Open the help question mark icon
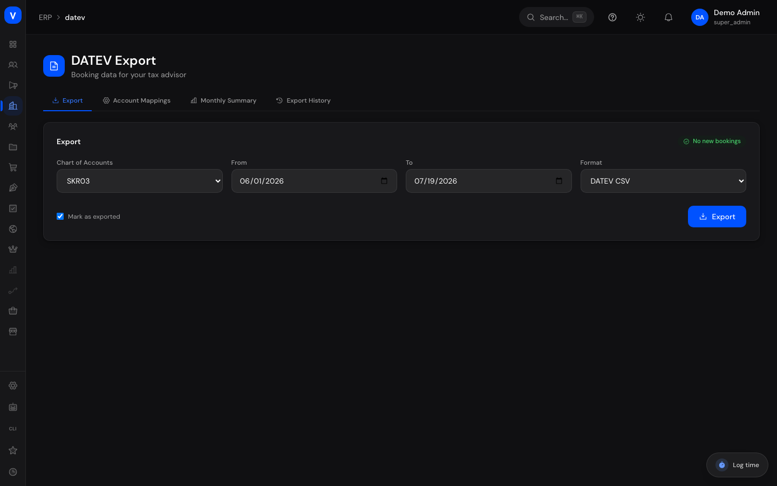Image resolution: width=777 pixels, height=486 pixels. click(x=612, y=17)
